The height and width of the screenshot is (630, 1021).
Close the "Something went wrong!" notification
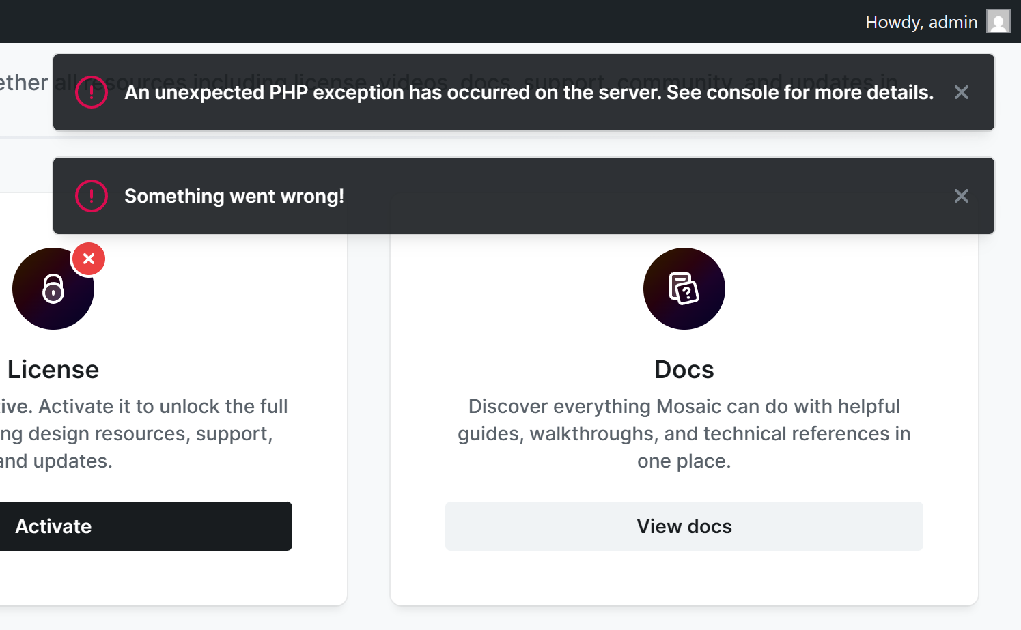tap(961, 196)
